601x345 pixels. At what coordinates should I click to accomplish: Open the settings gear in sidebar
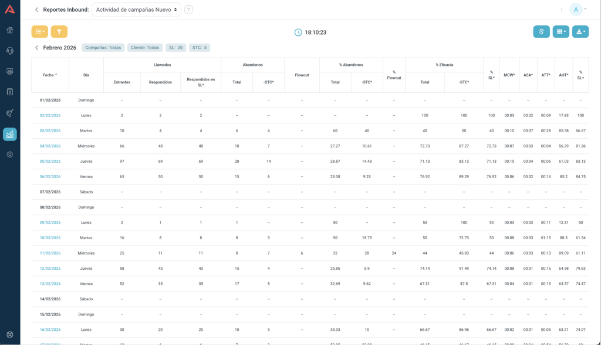pyautogui.click(x=10, y=155)
